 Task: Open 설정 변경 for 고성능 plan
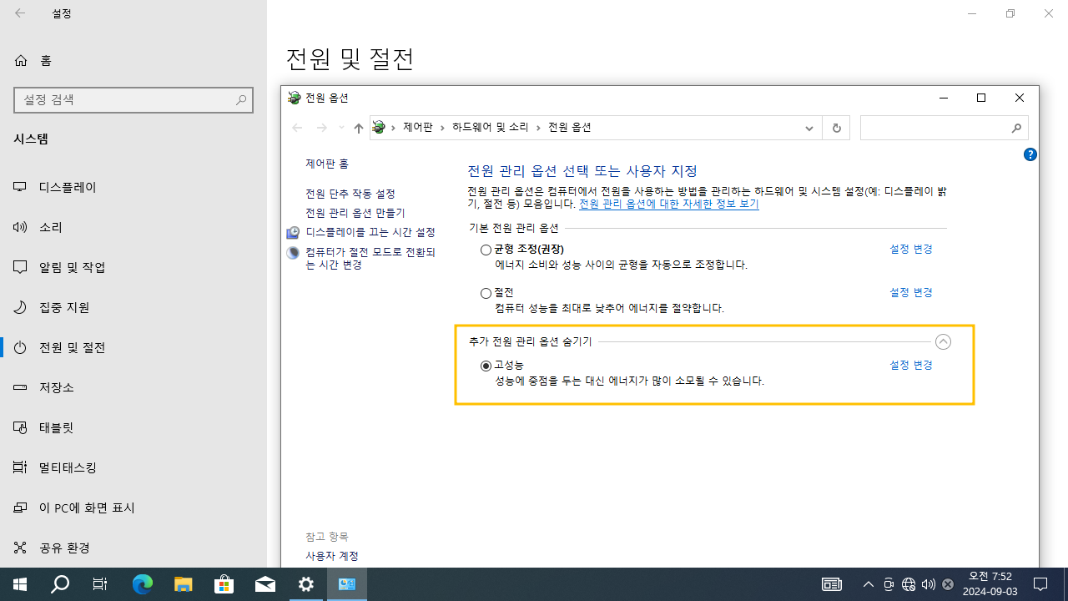click(x=911, y=365)
